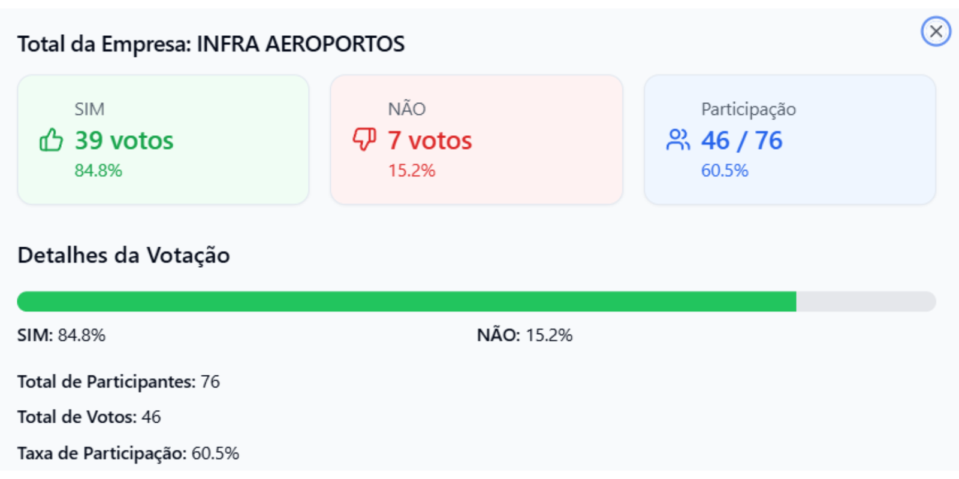Click the "Detalhes da Votação" heading
Screen dimensions: 959x479
123,255
